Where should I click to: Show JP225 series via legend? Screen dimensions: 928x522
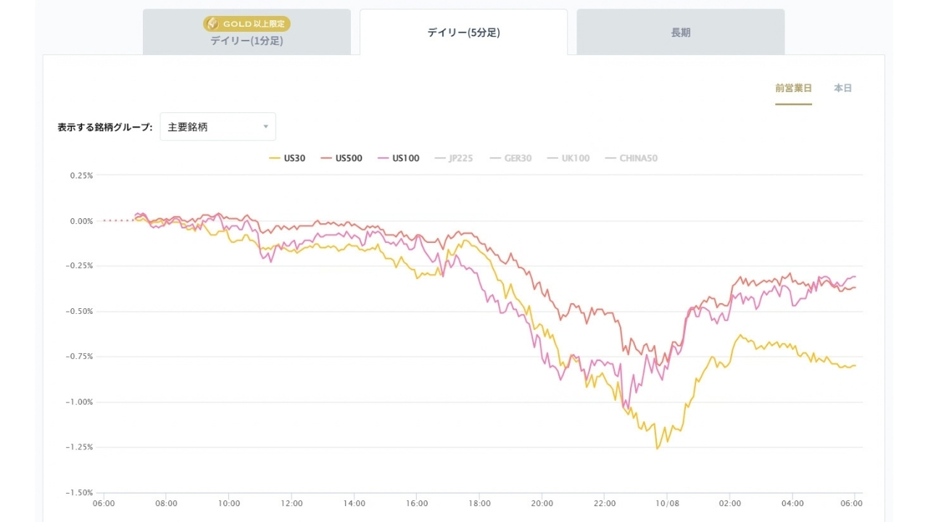coord(453,158)
